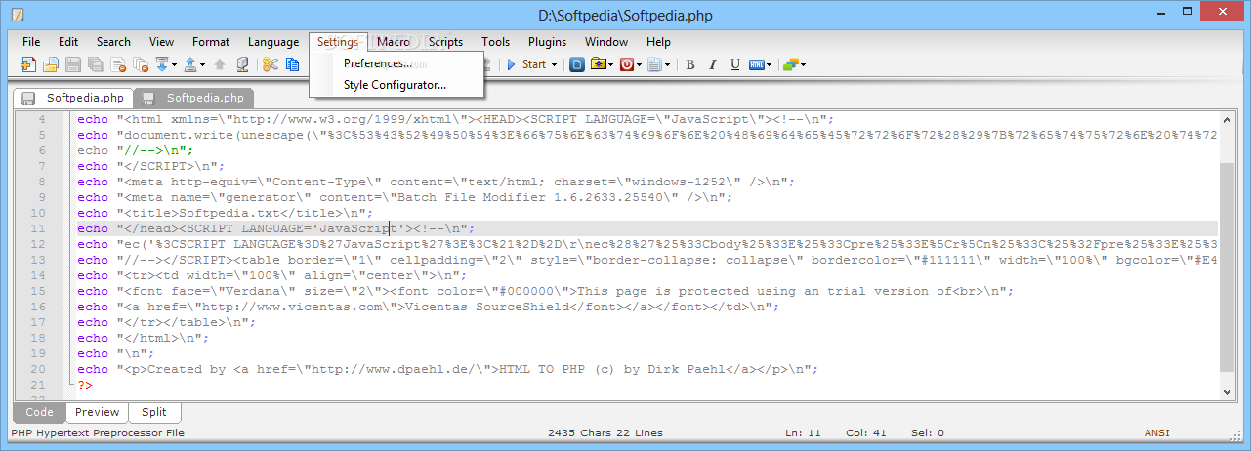
Task: Click the Open file folder icon
Action: 51,64
